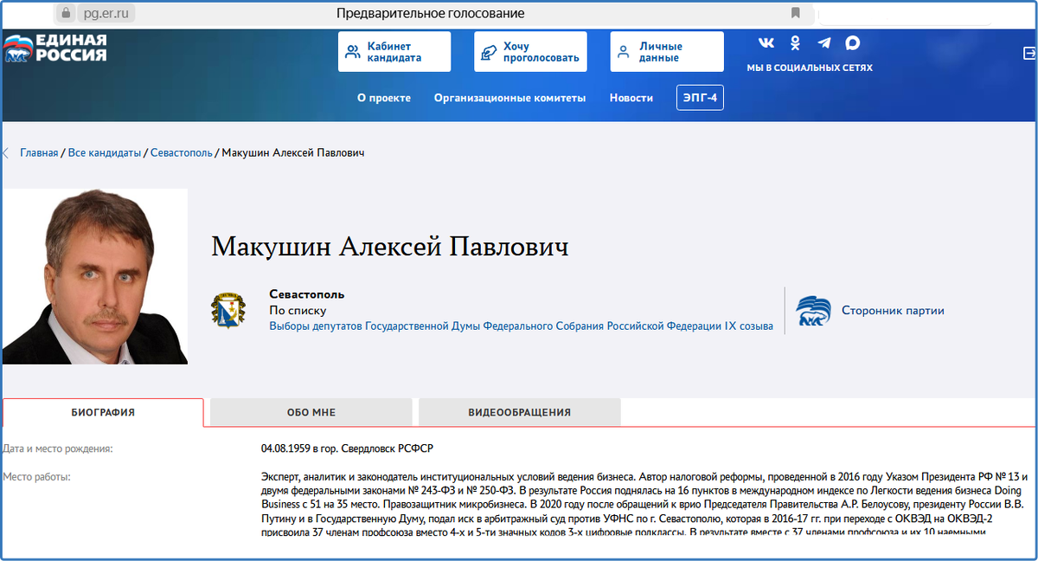Image resolution: width=1038 pixels, height=561 pixels.
Task: Click the Sevastopol coat of arms icon
Action: [x=228, y=310]
